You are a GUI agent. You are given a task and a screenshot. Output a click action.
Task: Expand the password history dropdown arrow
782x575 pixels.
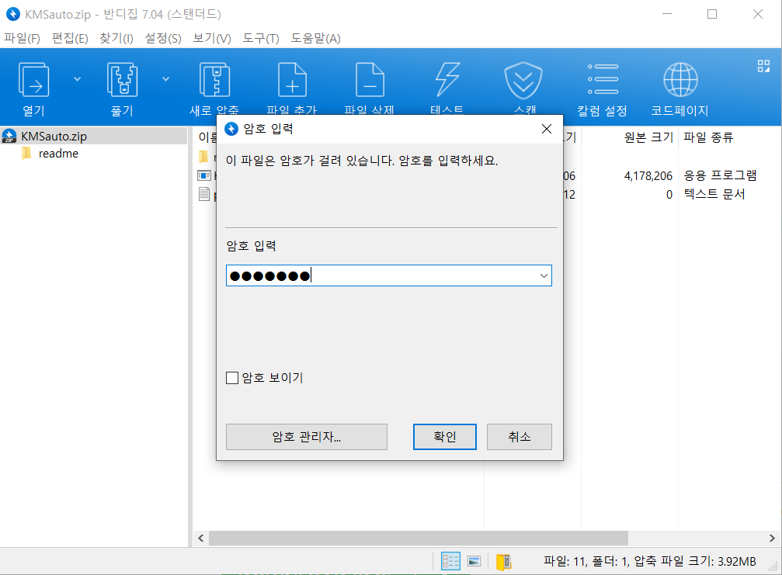coord(544,275)
